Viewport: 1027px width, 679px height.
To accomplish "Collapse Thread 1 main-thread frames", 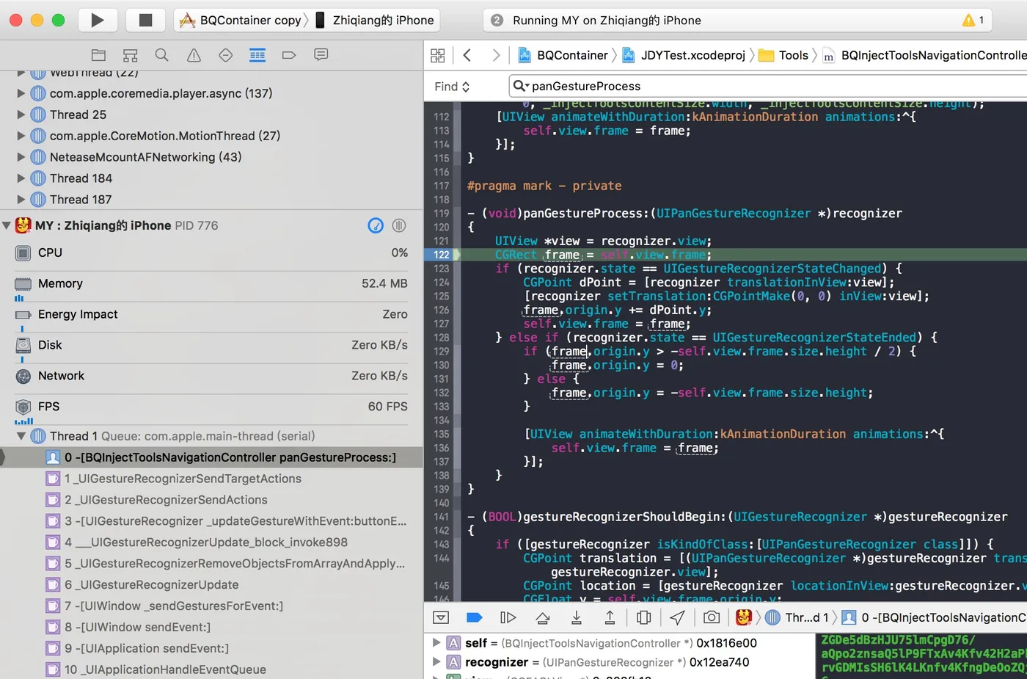I will (21, 436).
